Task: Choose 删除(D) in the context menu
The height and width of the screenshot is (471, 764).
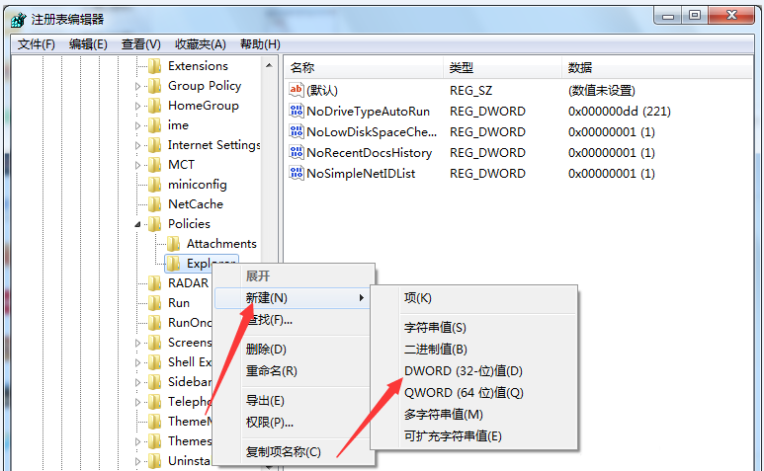Action: 266,349
